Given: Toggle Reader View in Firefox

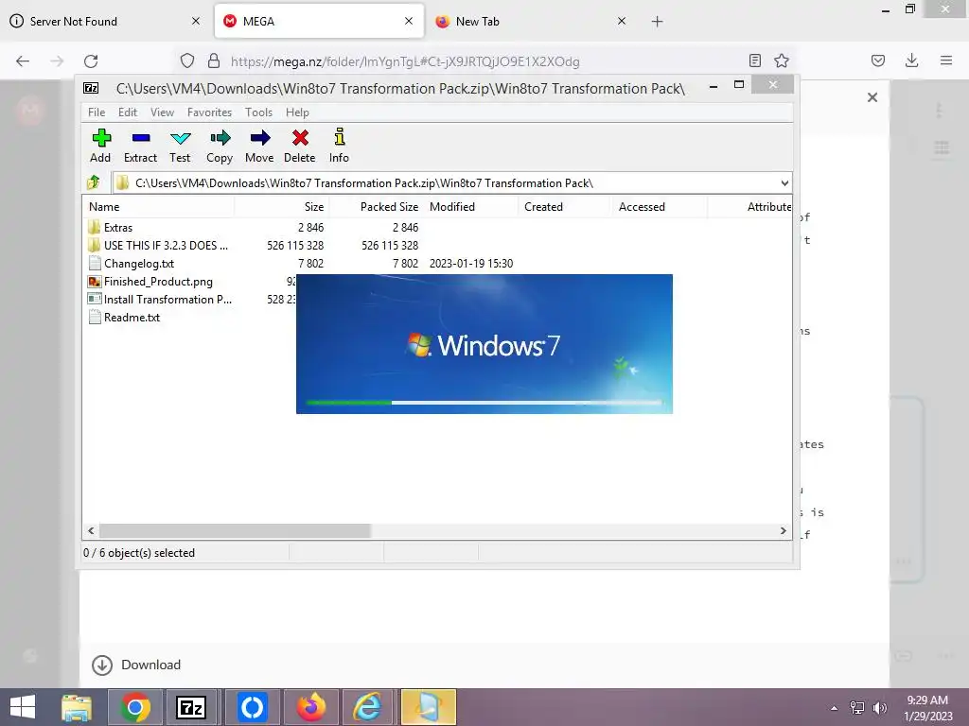Looking at the screenshot, I should [x=754, y=60].
